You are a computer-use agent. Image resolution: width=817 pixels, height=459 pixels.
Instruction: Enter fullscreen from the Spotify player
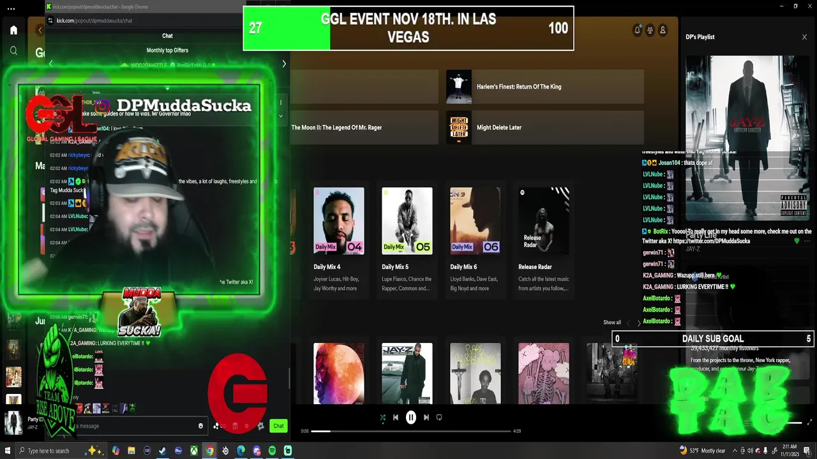[x=810, y=423]
